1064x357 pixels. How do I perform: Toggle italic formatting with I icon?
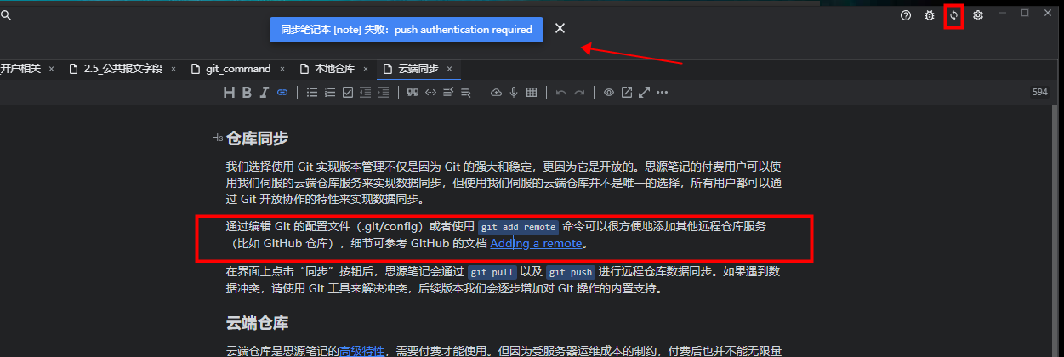[265, 93]
